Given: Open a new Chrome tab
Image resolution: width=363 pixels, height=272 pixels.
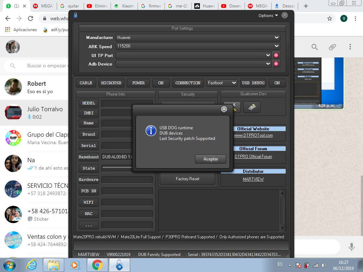Looking at the screenshot, I should tap(306, 6).
